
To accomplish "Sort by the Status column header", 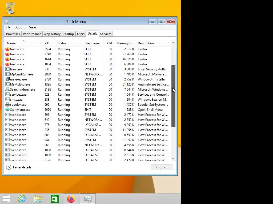I will coord(69,43).
